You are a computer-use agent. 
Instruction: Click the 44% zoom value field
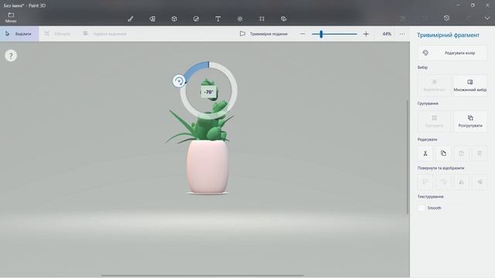point(387,34)
